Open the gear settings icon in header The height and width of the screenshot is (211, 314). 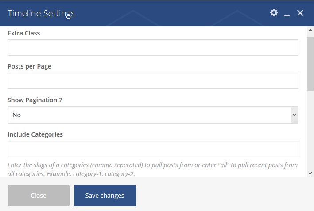(x=274, y=13)
